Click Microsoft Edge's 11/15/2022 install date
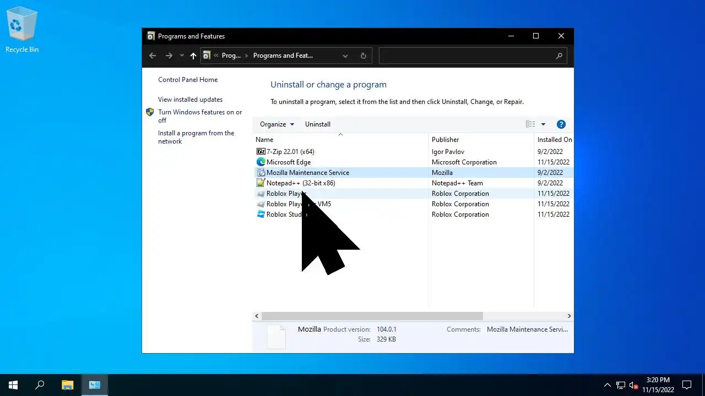Screen dimensions: 705x396 554,162
